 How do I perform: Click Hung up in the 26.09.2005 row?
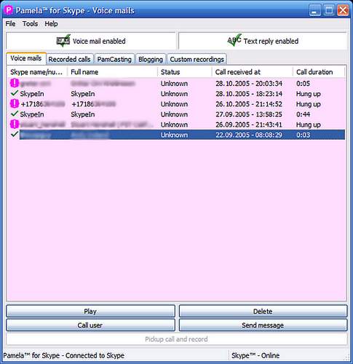pyautogui.click(x=309, y=125)
